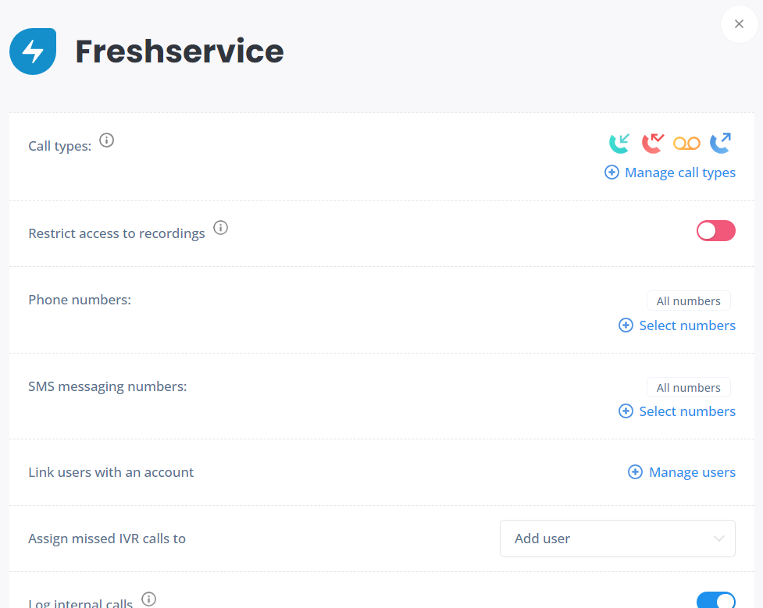Toggle Restrict access to recordings switch
The height and width of the screenshot is (608, 763).
(716, 230)
